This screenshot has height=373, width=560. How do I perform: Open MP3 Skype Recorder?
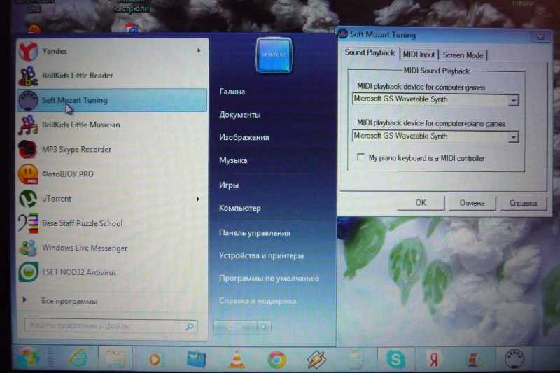(x=112, y=150)
